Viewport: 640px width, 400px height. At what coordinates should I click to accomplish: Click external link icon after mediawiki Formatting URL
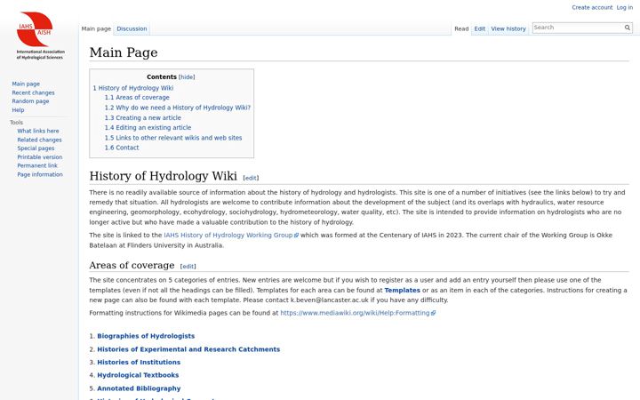[x=434, y=313]
